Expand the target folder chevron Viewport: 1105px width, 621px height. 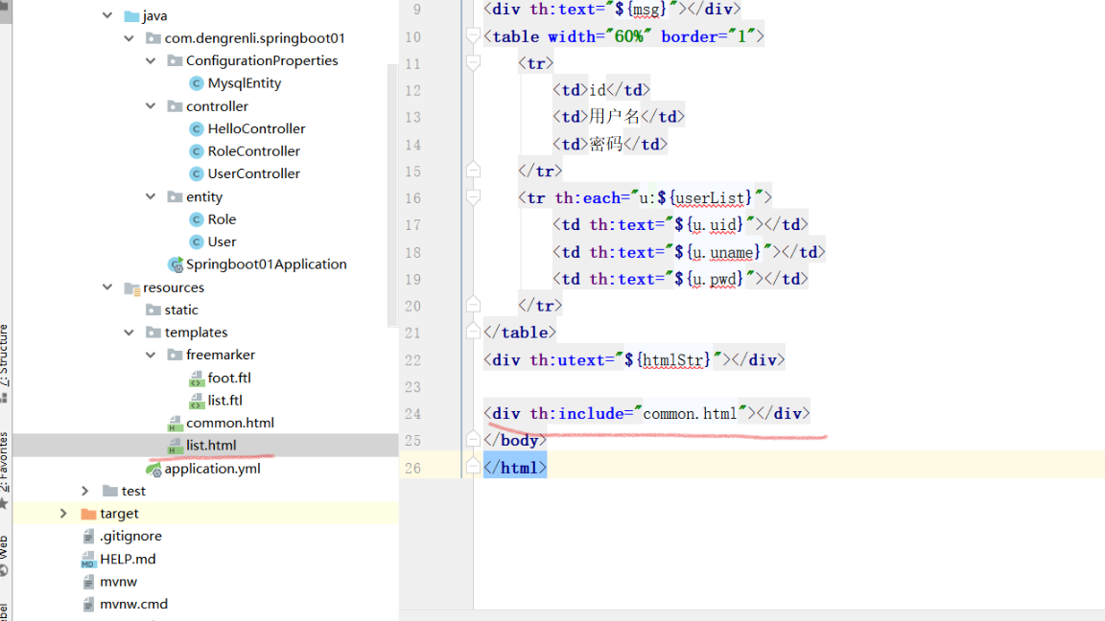[63, 514]
